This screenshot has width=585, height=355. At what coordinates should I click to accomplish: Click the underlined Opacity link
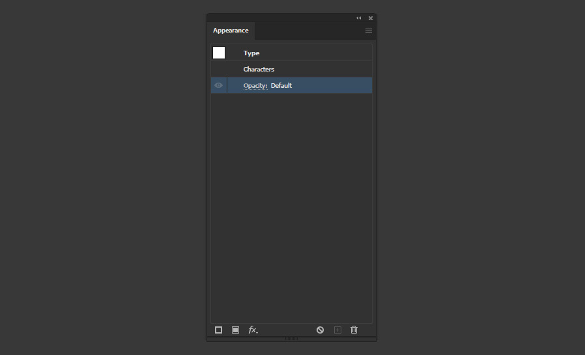coord(255,86)
